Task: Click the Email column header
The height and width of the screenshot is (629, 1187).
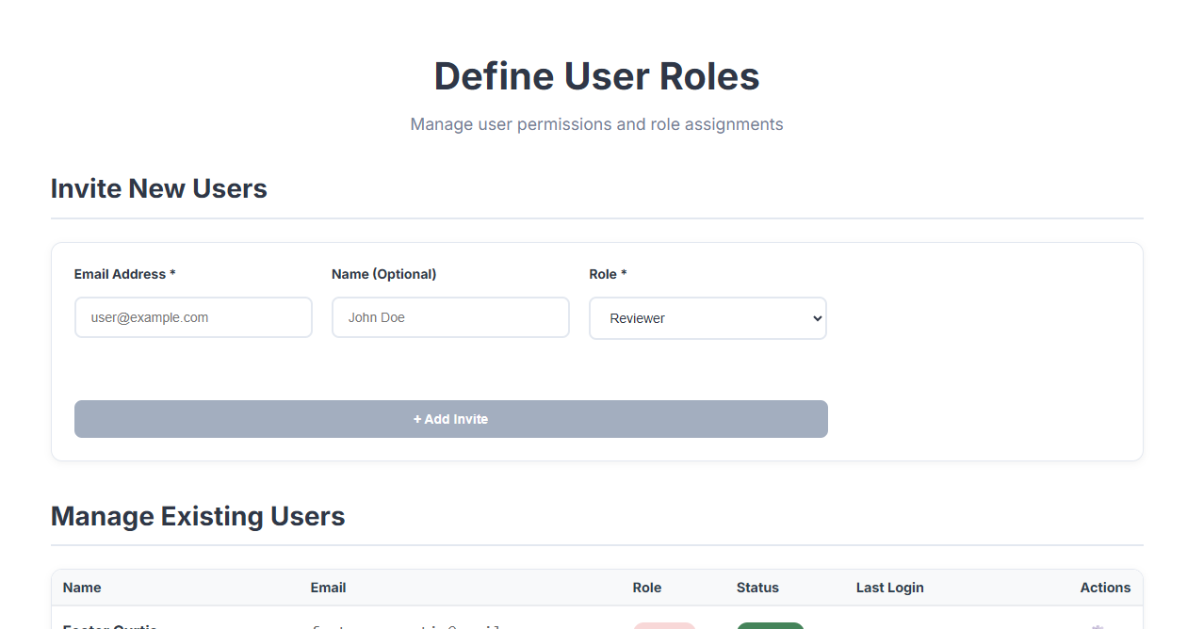Action: coord(328,588)
